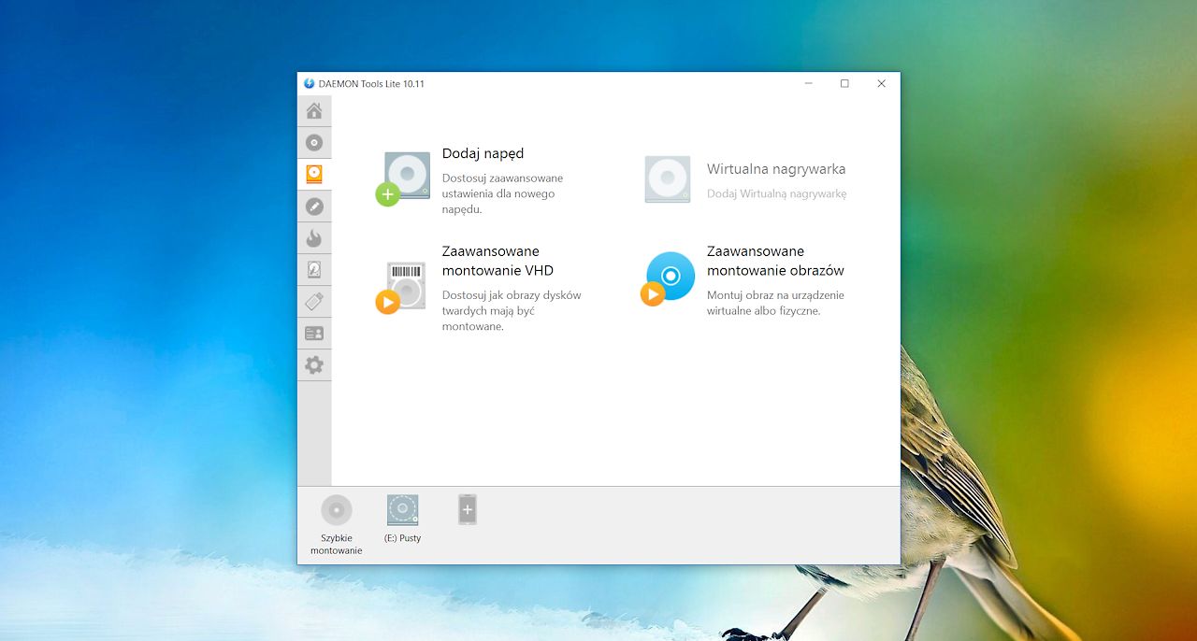
Task: Add a mobile device with plus icon
Action: click(x=468, y=509)
